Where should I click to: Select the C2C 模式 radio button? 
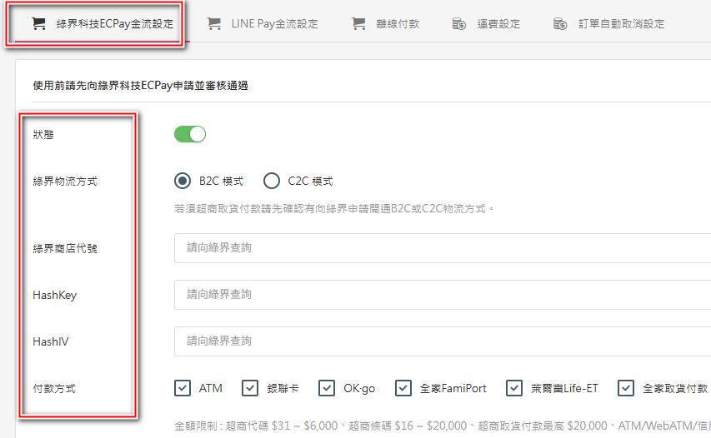[272, 182]
